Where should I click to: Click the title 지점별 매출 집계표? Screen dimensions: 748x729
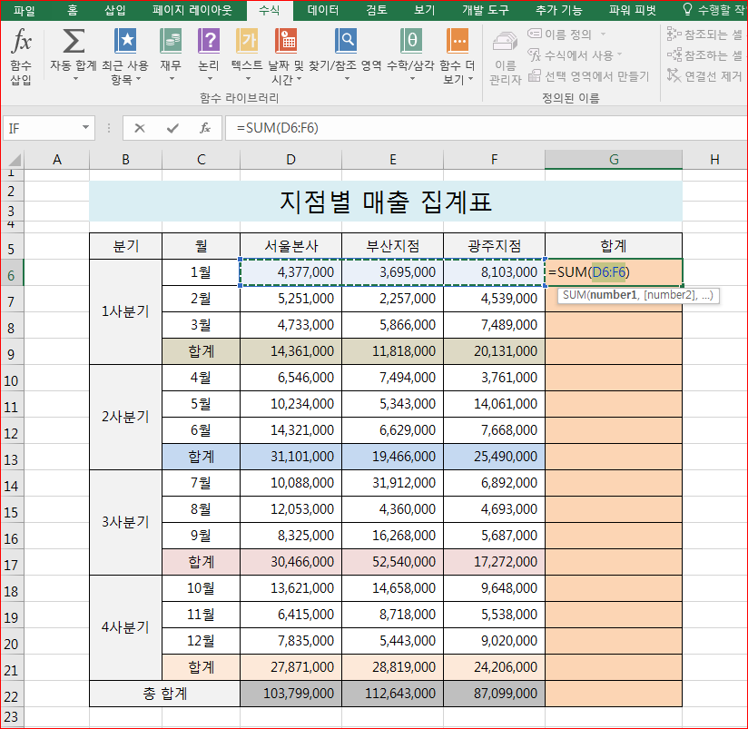coord(386,202)
